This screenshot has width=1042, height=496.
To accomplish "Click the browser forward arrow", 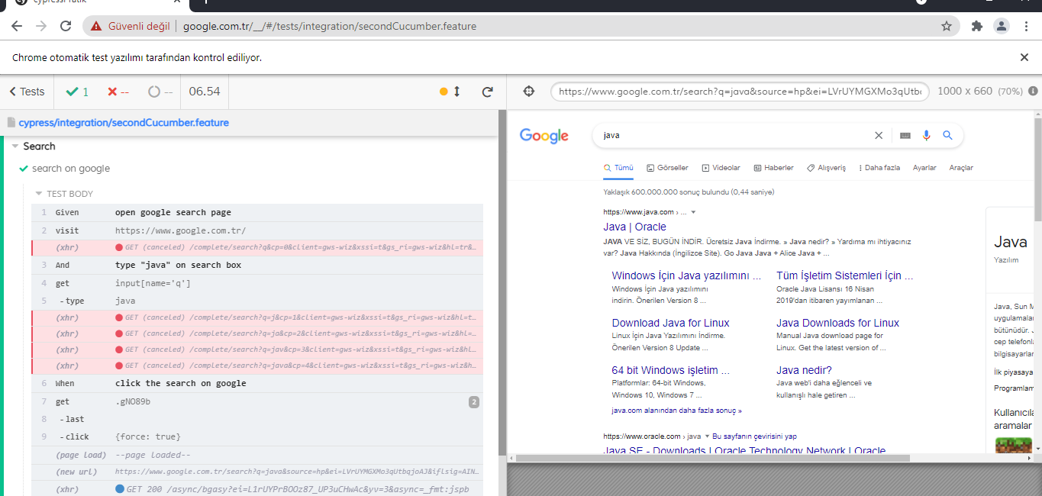I will pos(41,26).
